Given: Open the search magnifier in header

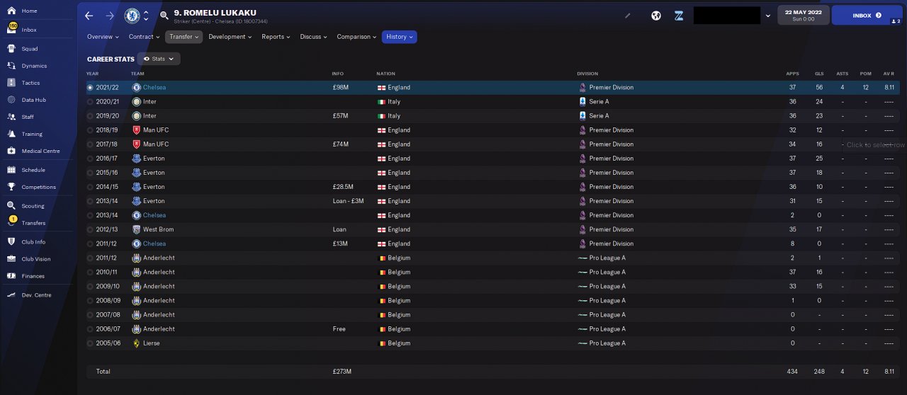Looking at the screenshot, I should point(164,16).
